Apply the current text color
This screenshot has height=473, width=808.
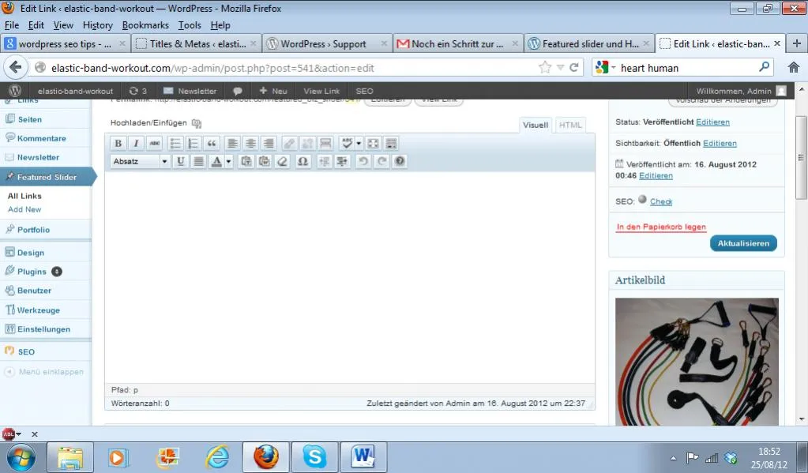[x=216, y=161]
